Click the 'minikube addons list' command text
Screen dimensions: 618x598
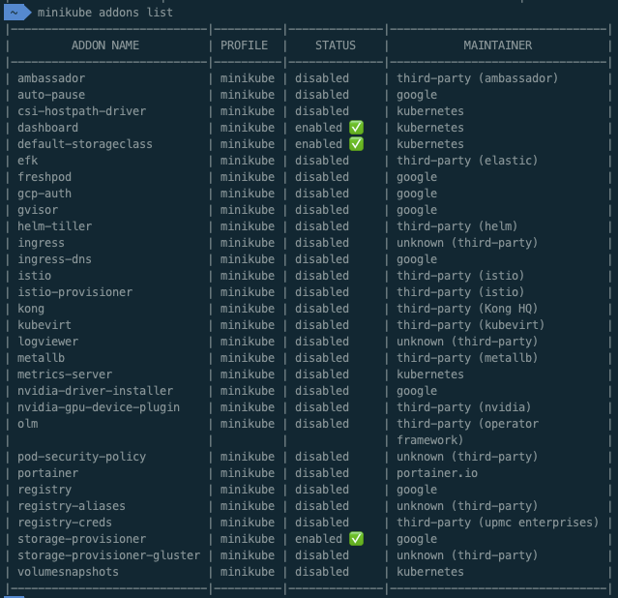tap(104, 13)
